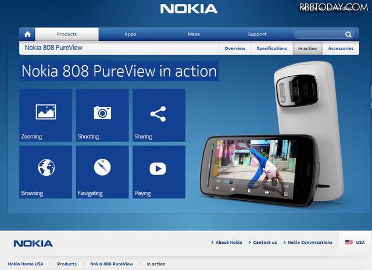This screenshot has height=270, width=372.
Task: Go to the Nokia home page via house icon
Action: point(27,34)
